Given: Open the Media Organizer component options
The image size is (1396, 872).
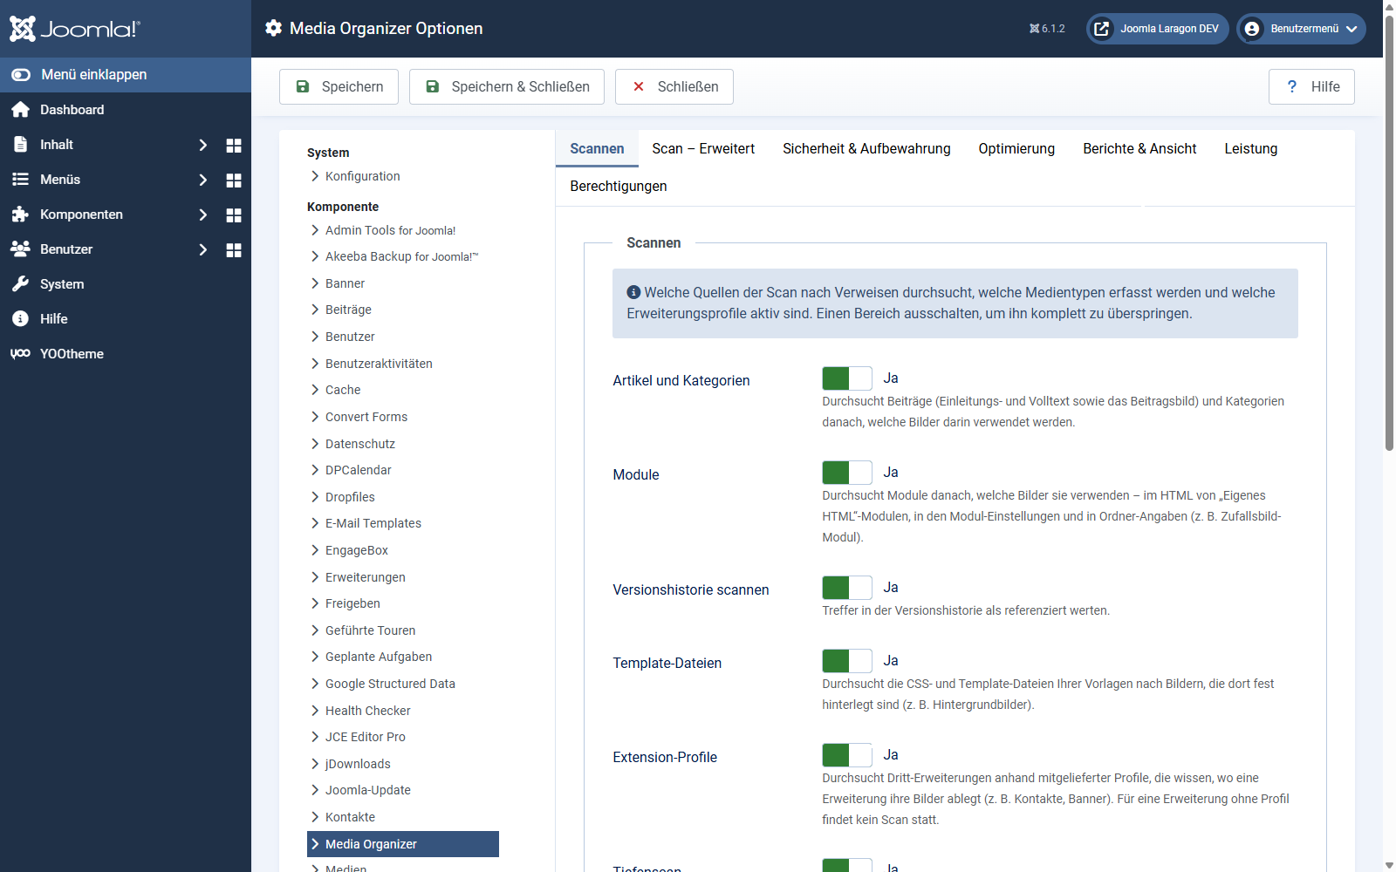Looking at the screenshot, I should point(403,844).
